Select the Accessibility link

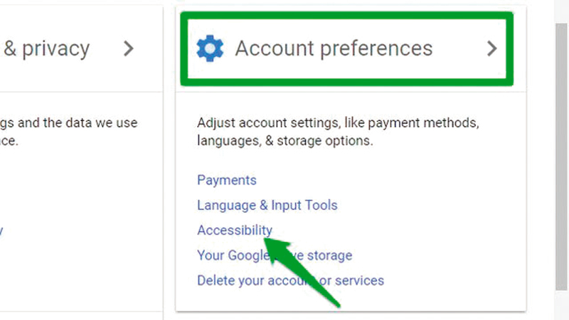tap(235, 230)
